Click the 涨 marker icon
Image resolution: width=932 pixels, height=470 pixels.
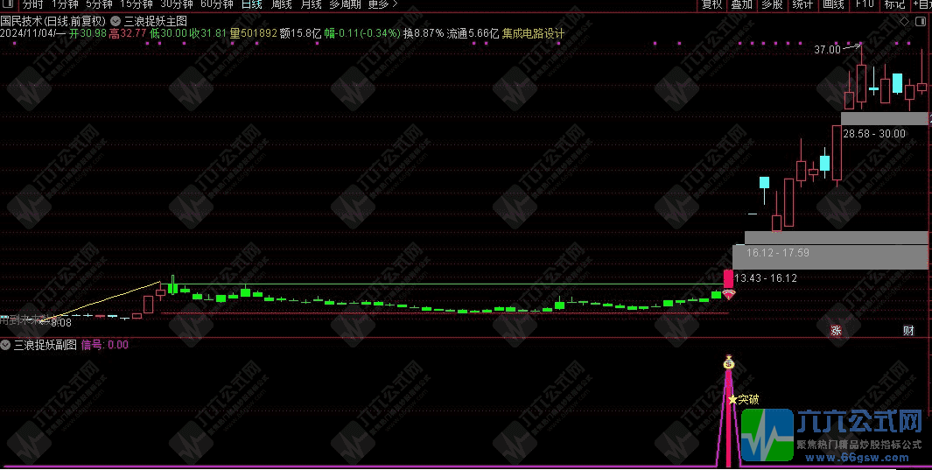(x=836, y=331)
